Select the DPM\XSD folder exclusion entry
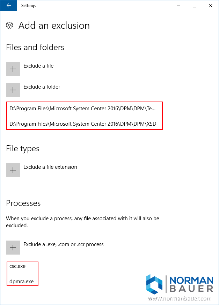This screenshot has height=305, width=219. (83, 124)
